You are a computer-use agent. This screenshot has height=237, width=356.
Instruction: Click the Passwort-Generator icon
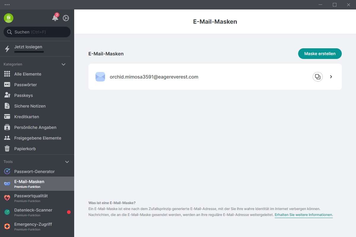[x=7, y=172]
